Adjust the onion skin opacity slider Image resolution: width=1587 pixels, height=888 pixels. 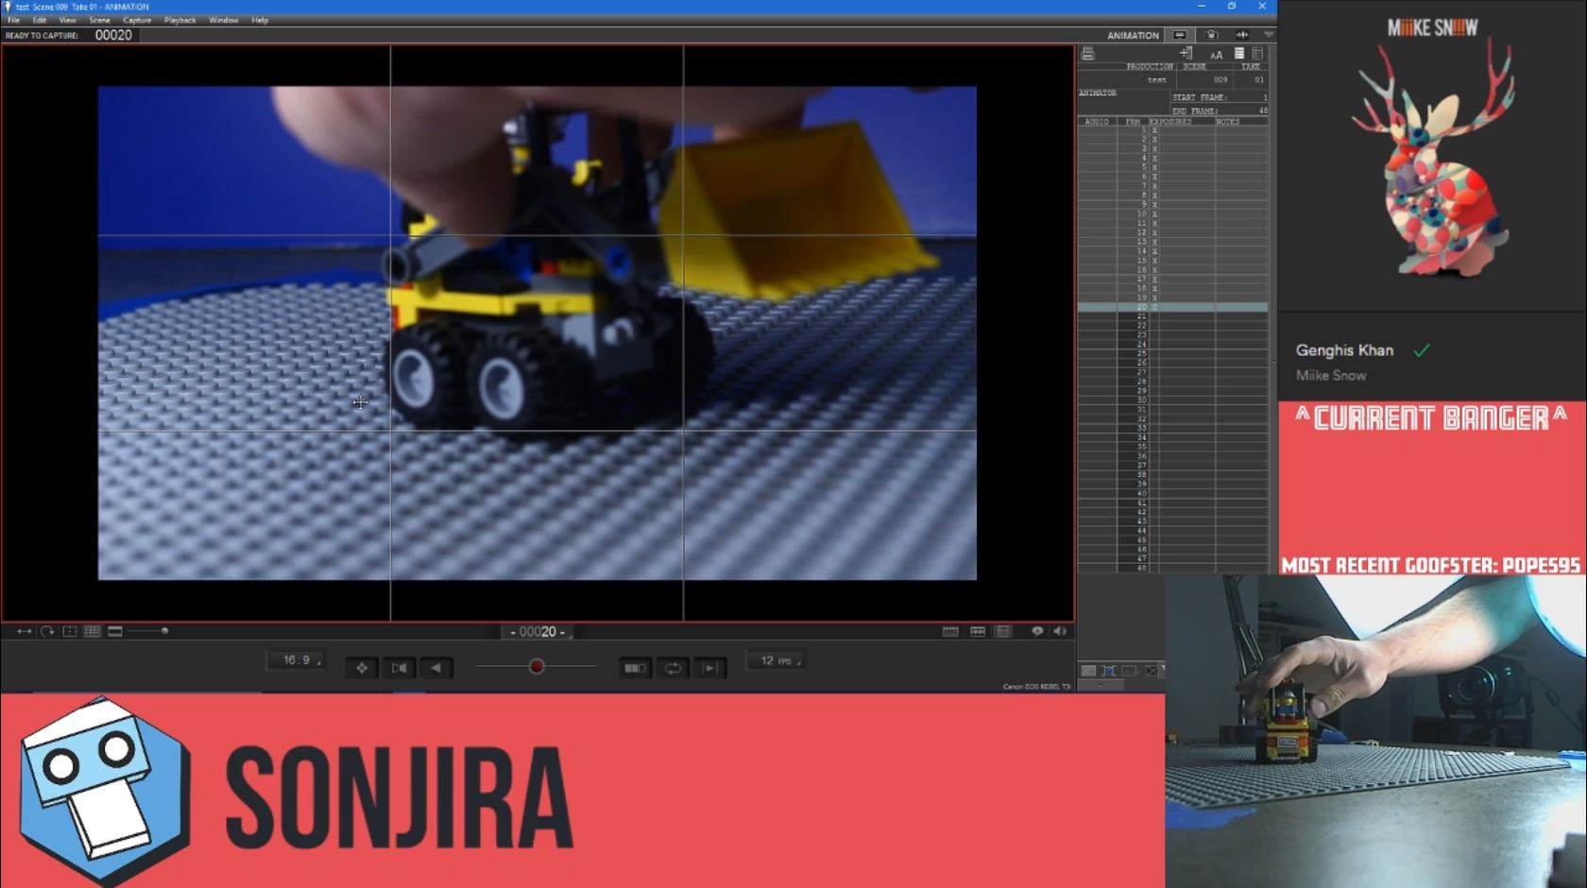[537, 667]
